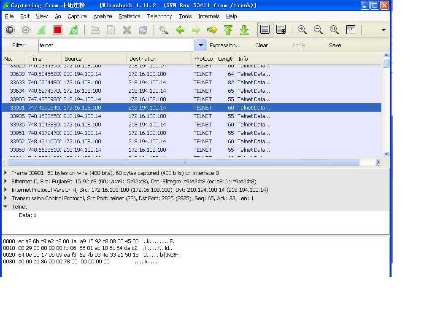Sort by the Source column header
Screen dimensions: 432x311
click(x=94, y=59)
